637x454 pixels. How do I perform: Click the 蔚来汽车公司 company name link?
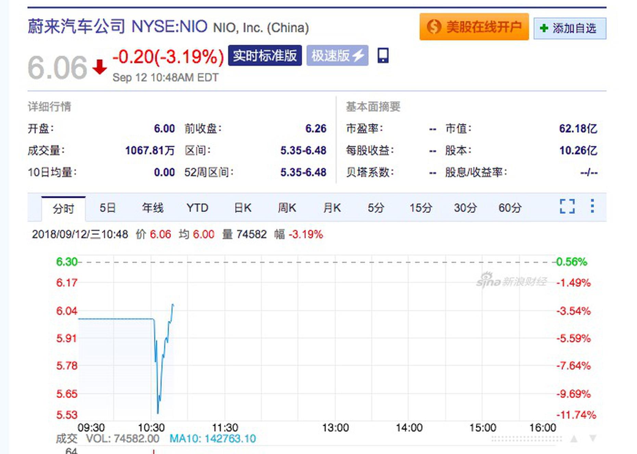77,26
